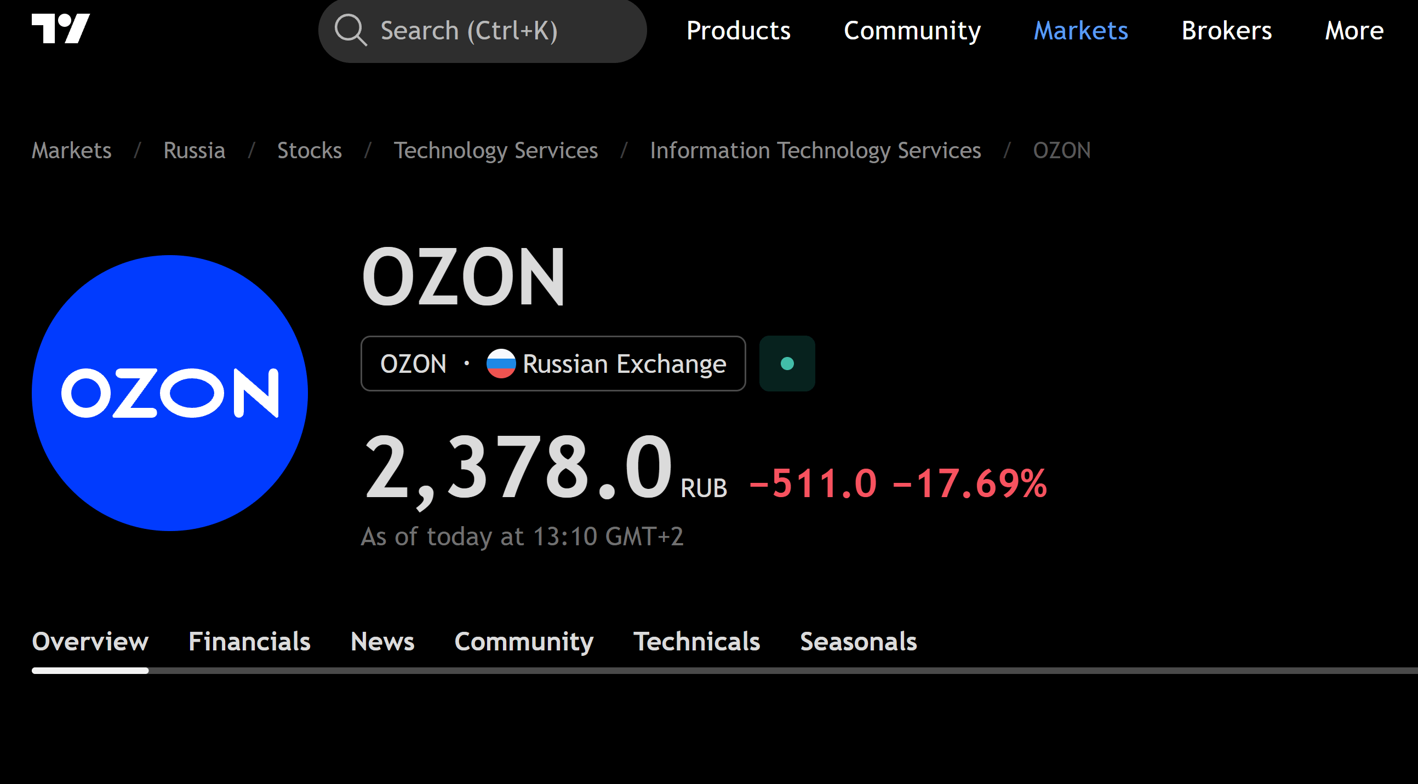Open the Community navigation menu

[912, 30]
